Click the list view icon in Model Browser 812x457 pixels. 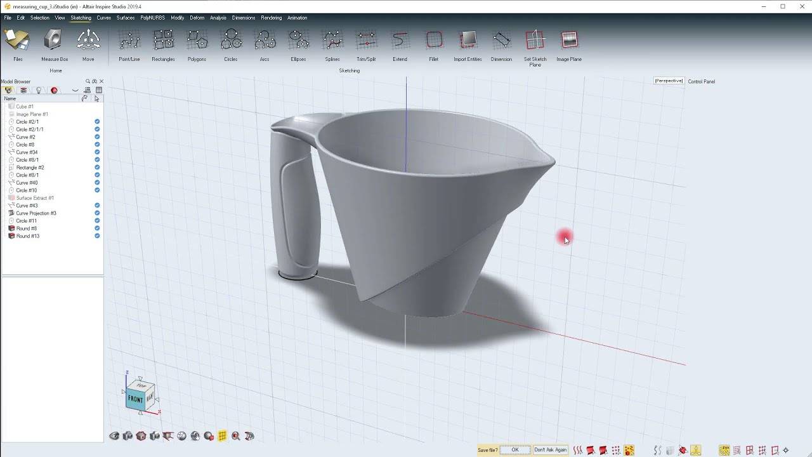point(88,90)
